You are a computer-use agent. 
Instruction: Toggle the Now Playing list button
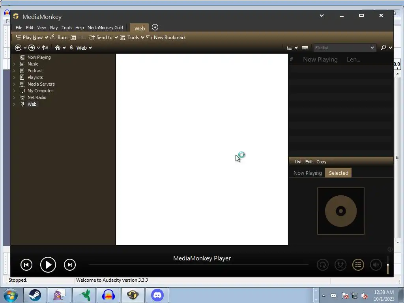click(358, 265)
